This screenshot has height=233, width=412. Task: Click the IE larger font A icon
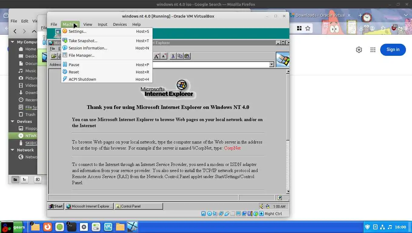[157, 56]
